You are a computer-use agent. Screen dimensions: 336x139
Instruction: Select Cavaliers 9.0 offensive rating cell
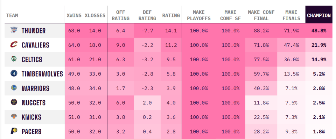121,45
